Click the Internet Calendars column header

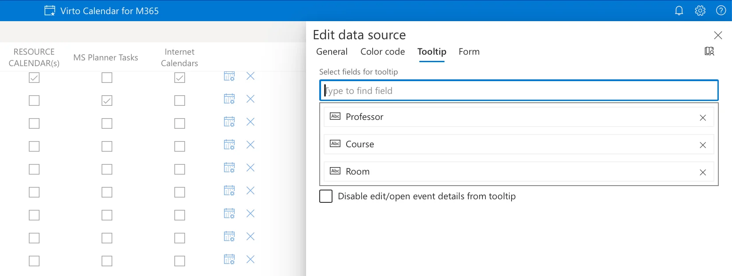pyautogui.click(x=179, y=57)
